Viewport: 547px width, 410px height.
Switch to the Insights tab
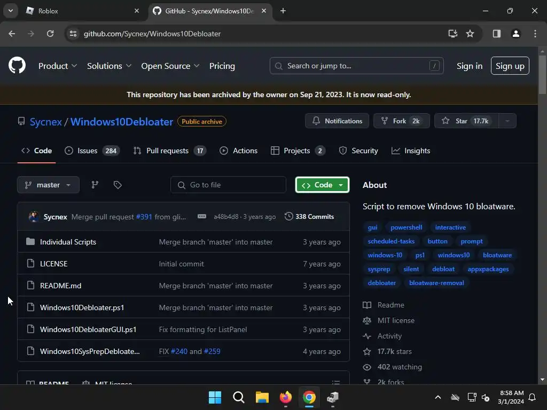pos(411,151)
